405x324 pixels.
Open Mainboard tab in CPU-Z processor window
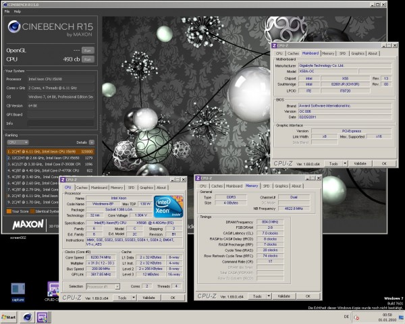99,188
